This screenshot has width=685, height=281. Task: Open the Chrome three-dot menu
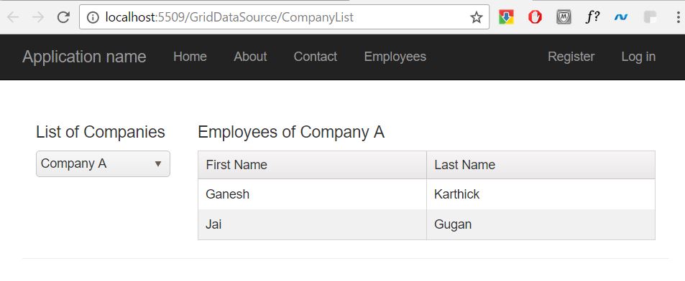coord(678,17)
